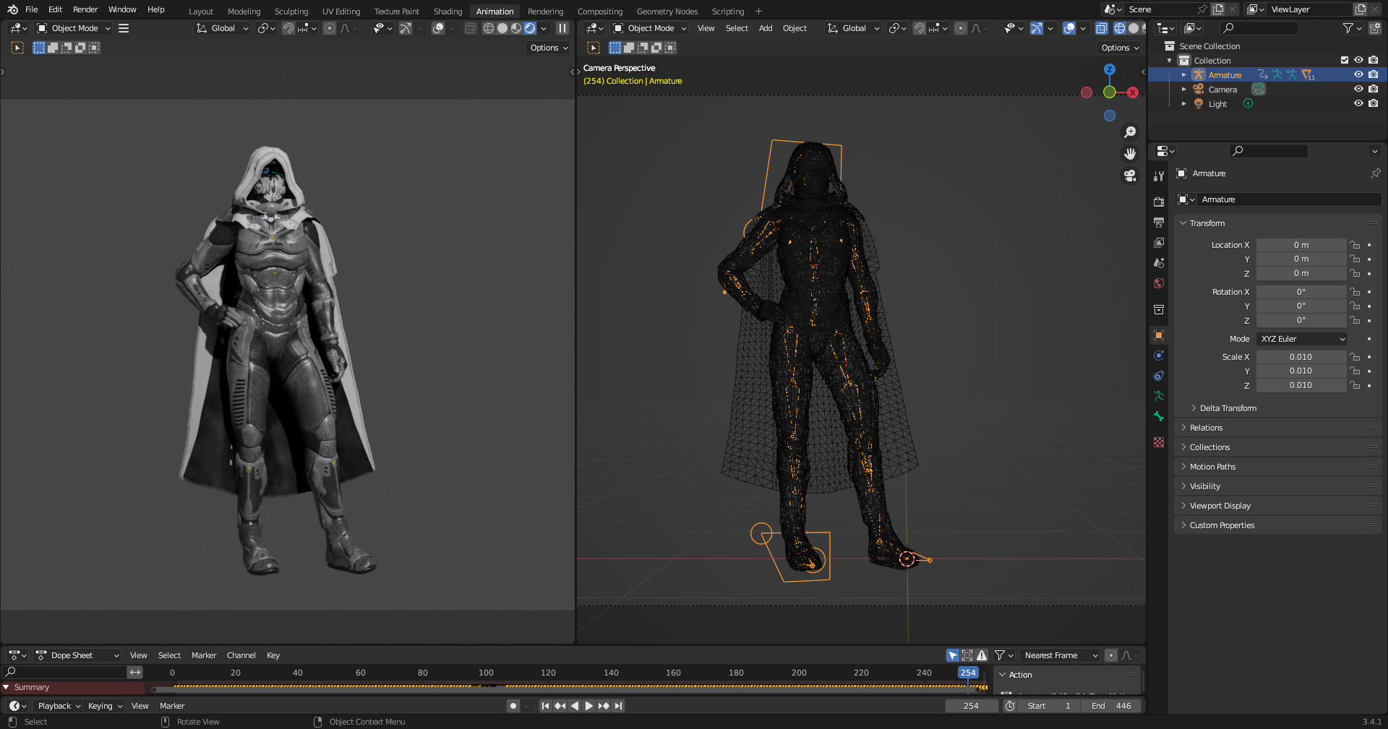Image resolution: width=1388 pixels, height=729 pixels.
Task: Hide the Armature in viewport
Action: (1358, 74)
